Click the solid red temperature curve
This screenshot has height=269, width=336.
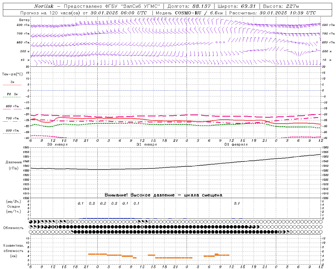coord(176,121)
